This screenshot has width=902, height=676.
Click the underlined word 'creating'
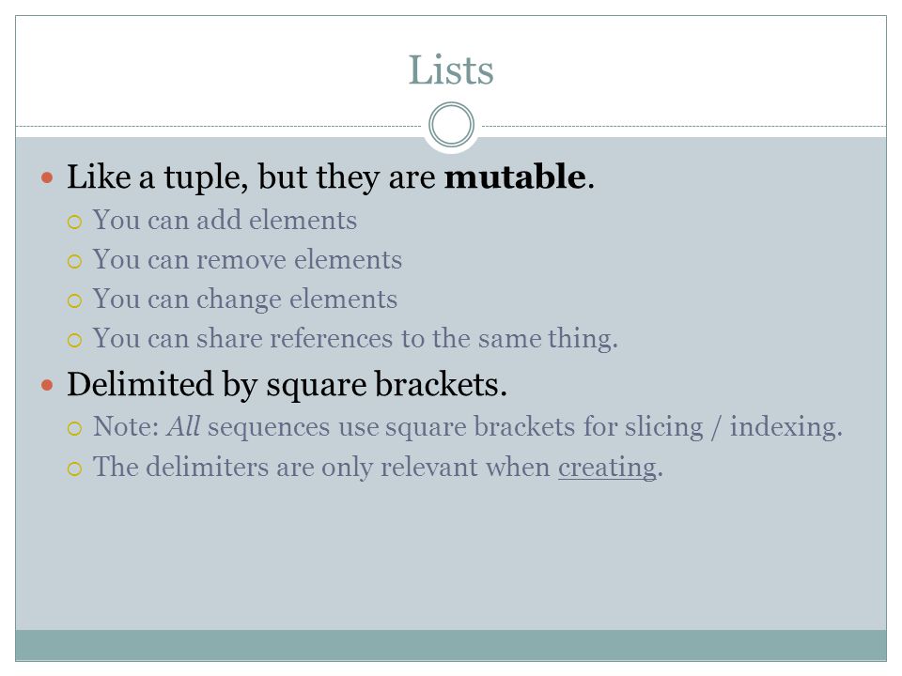click(607, 468)
